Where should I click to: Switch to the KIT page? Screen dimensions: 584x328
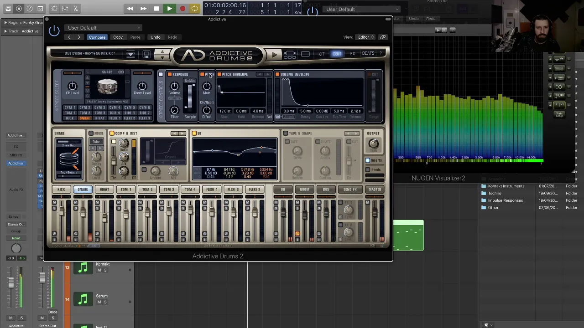point(321,54)
